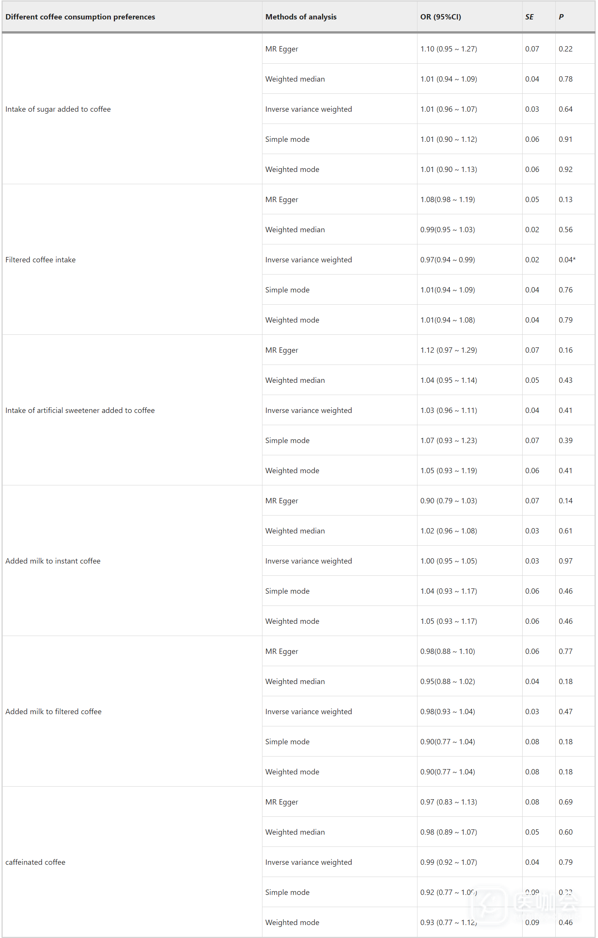Select the OR cell '0.90 (0.79 ~ 1.03)'
The image size is (598, 938).
(x=449, y=501)
